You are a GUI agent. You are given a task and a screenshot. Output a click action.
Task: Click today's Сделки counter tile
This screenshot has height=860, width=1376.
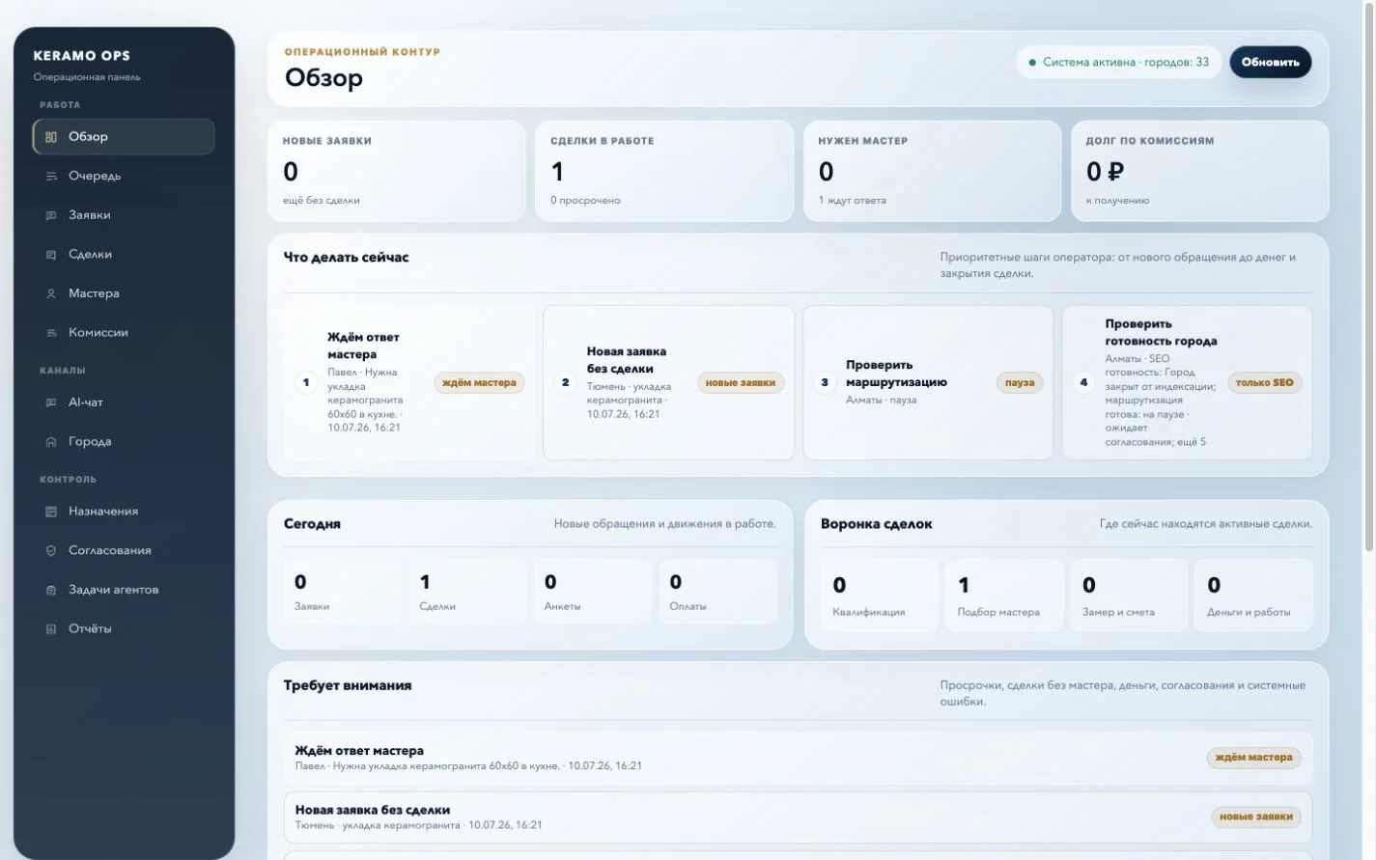(467, 592)
